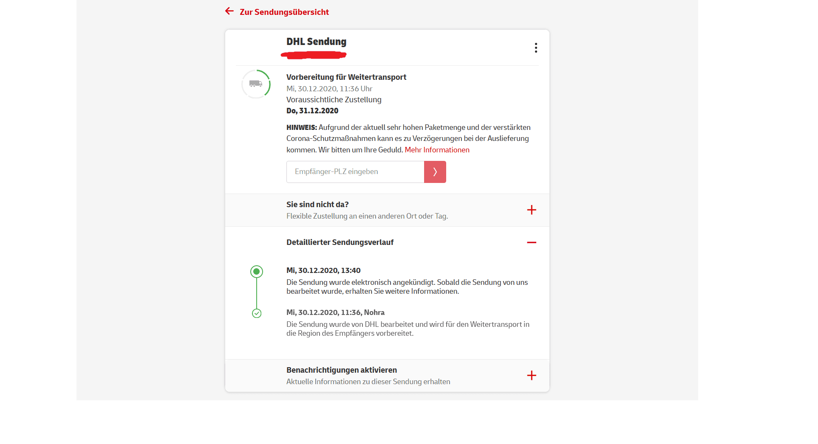Expand Benachrichtigungen aktivieren with plus icon
The width and height of the screenshot is (818, 444).
(532, 375)
